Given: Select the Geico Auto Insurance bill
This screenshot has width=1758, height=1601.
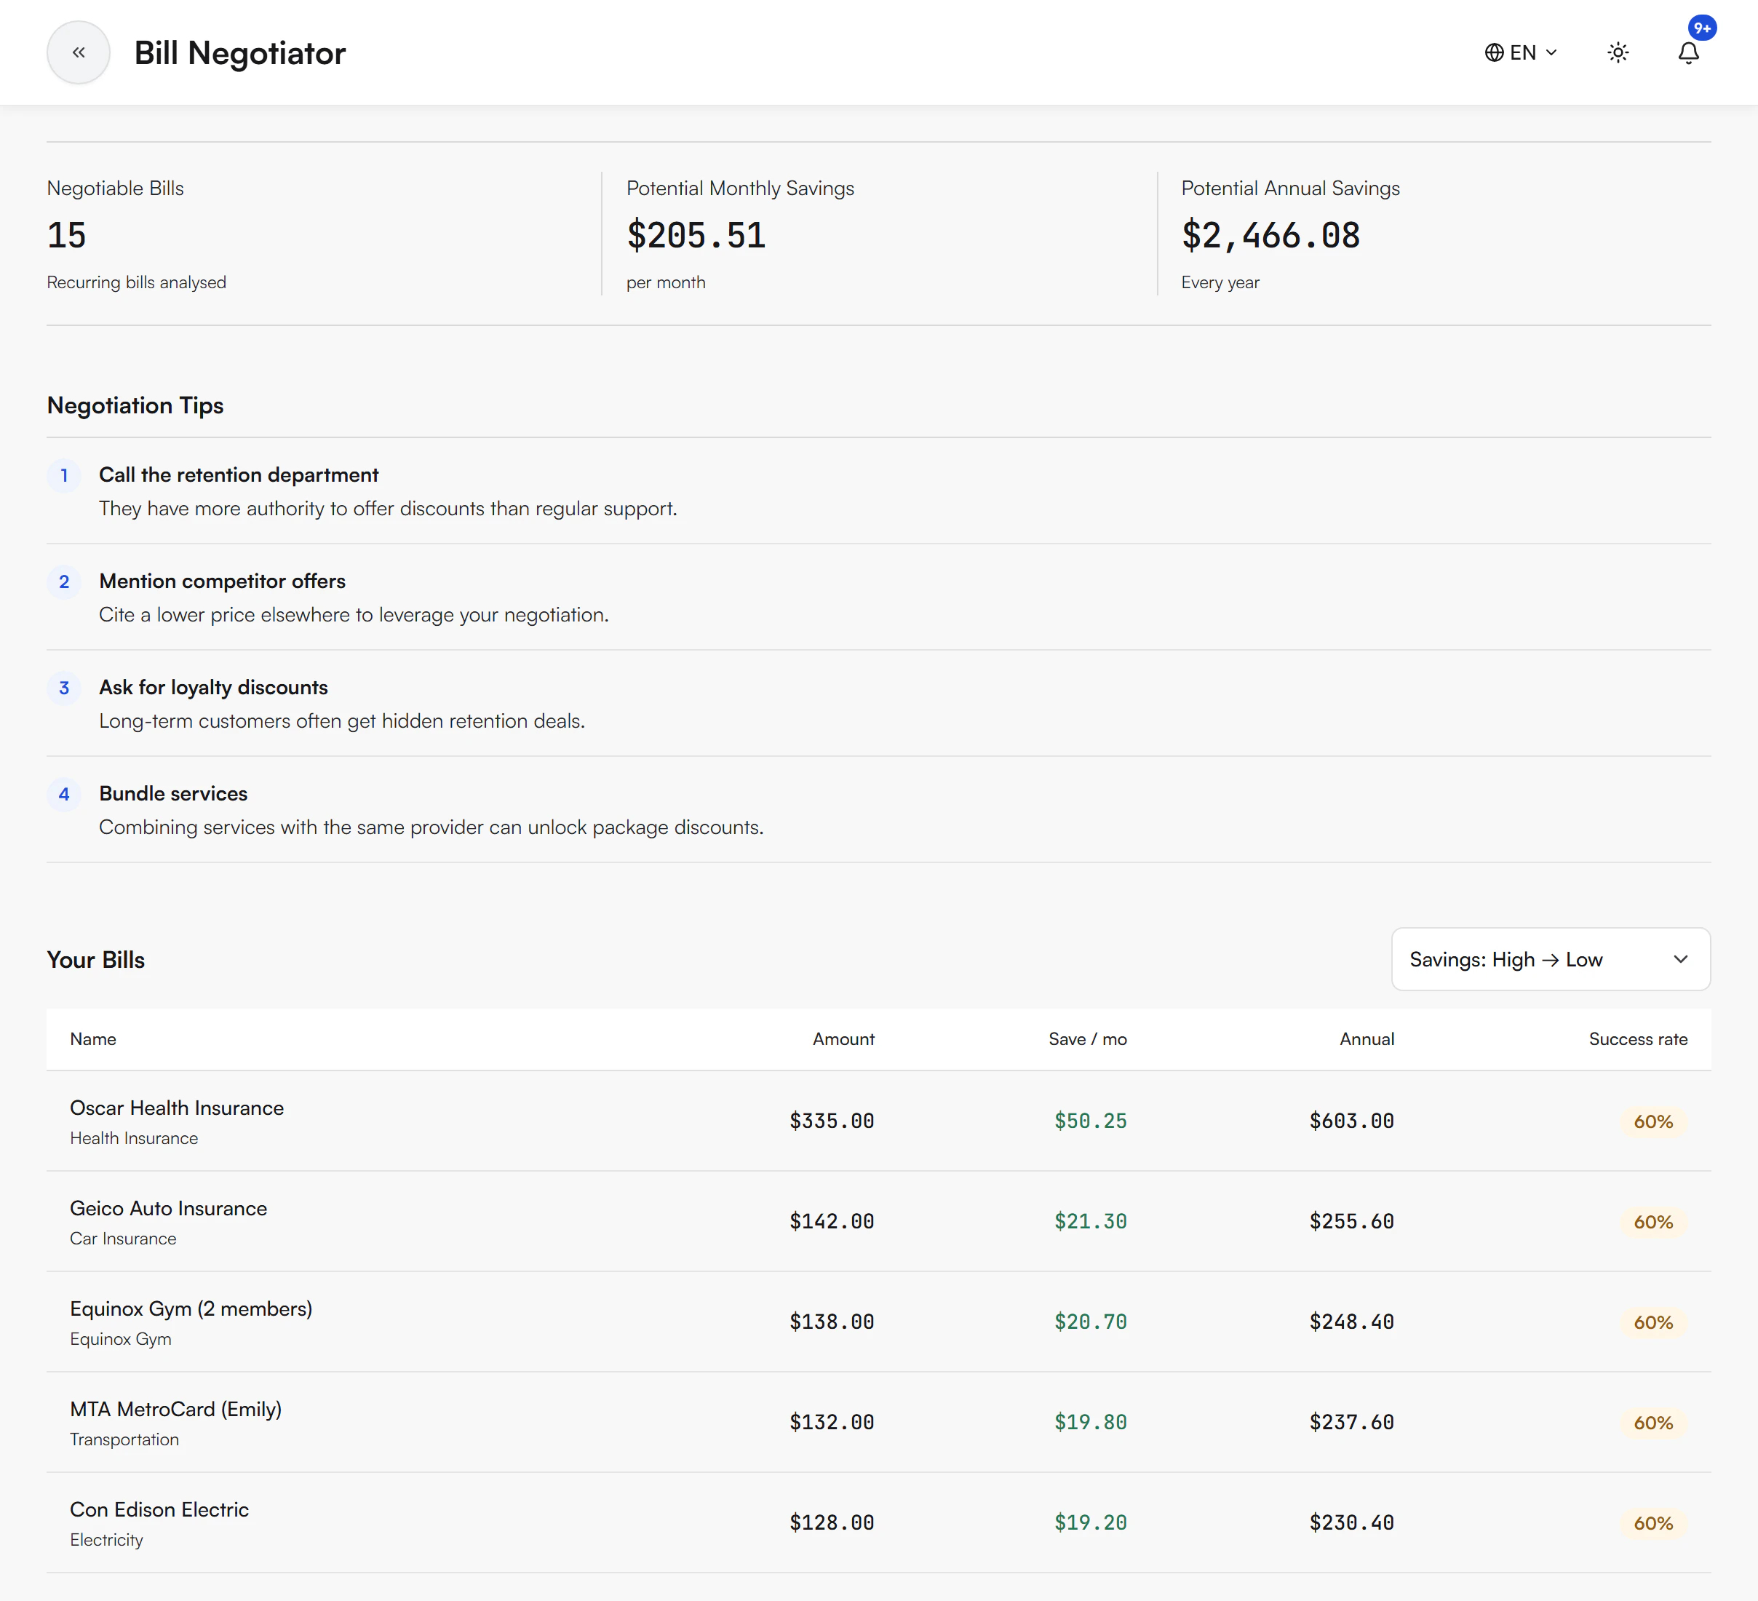Looking at the screenshot, I should tap(168, 1208).
